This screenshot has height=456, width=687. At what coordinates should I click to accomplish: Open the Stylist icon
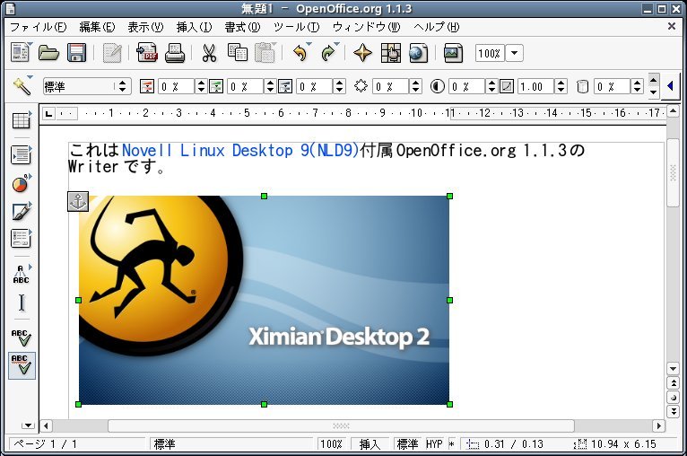click(x=391, y=53)
